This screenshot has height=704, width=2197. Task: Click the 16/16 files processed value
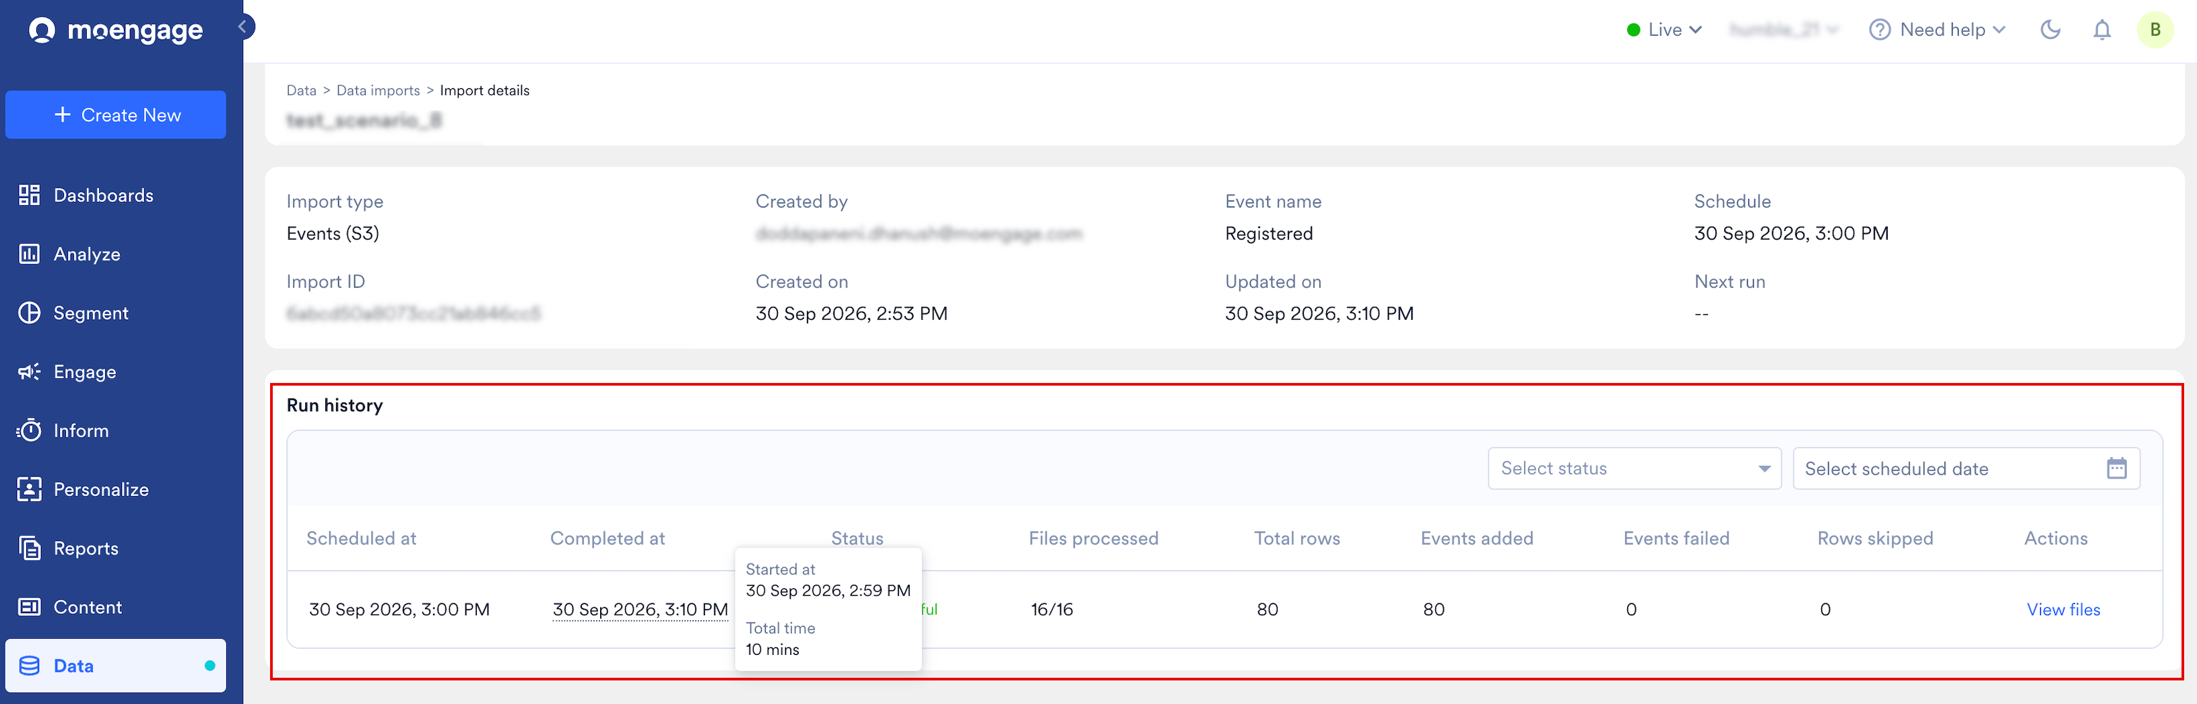(1051, 609)
